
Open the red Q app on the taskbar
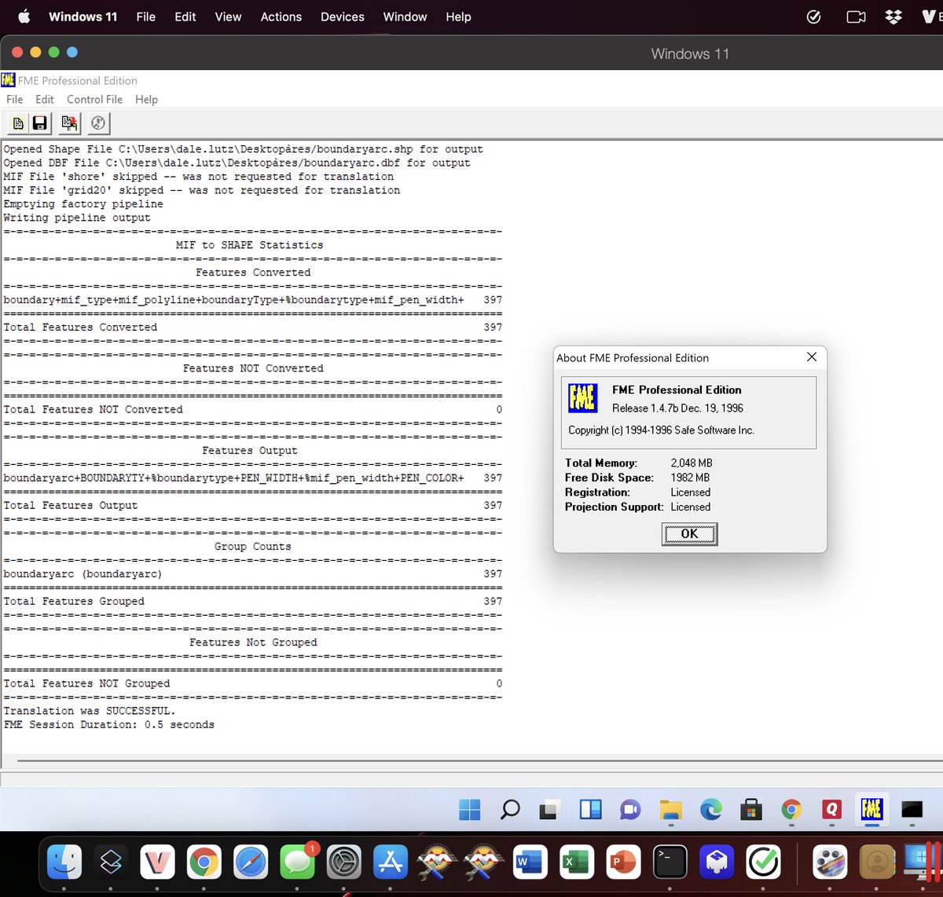click(x=831, y=809)
